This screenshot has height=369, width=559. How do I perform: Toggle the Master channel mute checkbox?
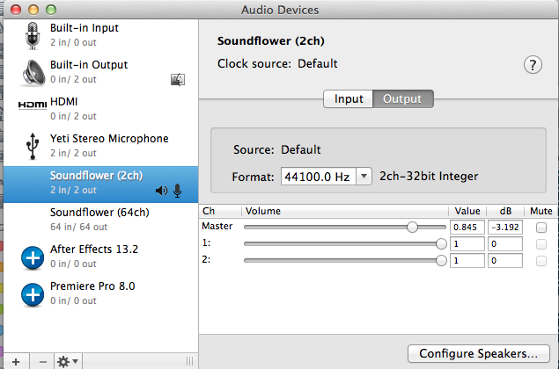tap(541, 228)
